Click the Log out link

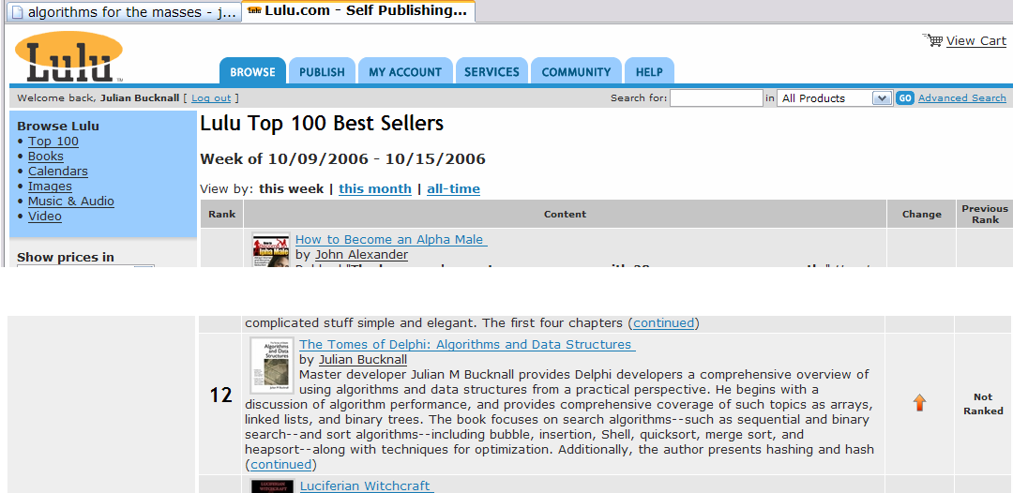coord(211,98)
